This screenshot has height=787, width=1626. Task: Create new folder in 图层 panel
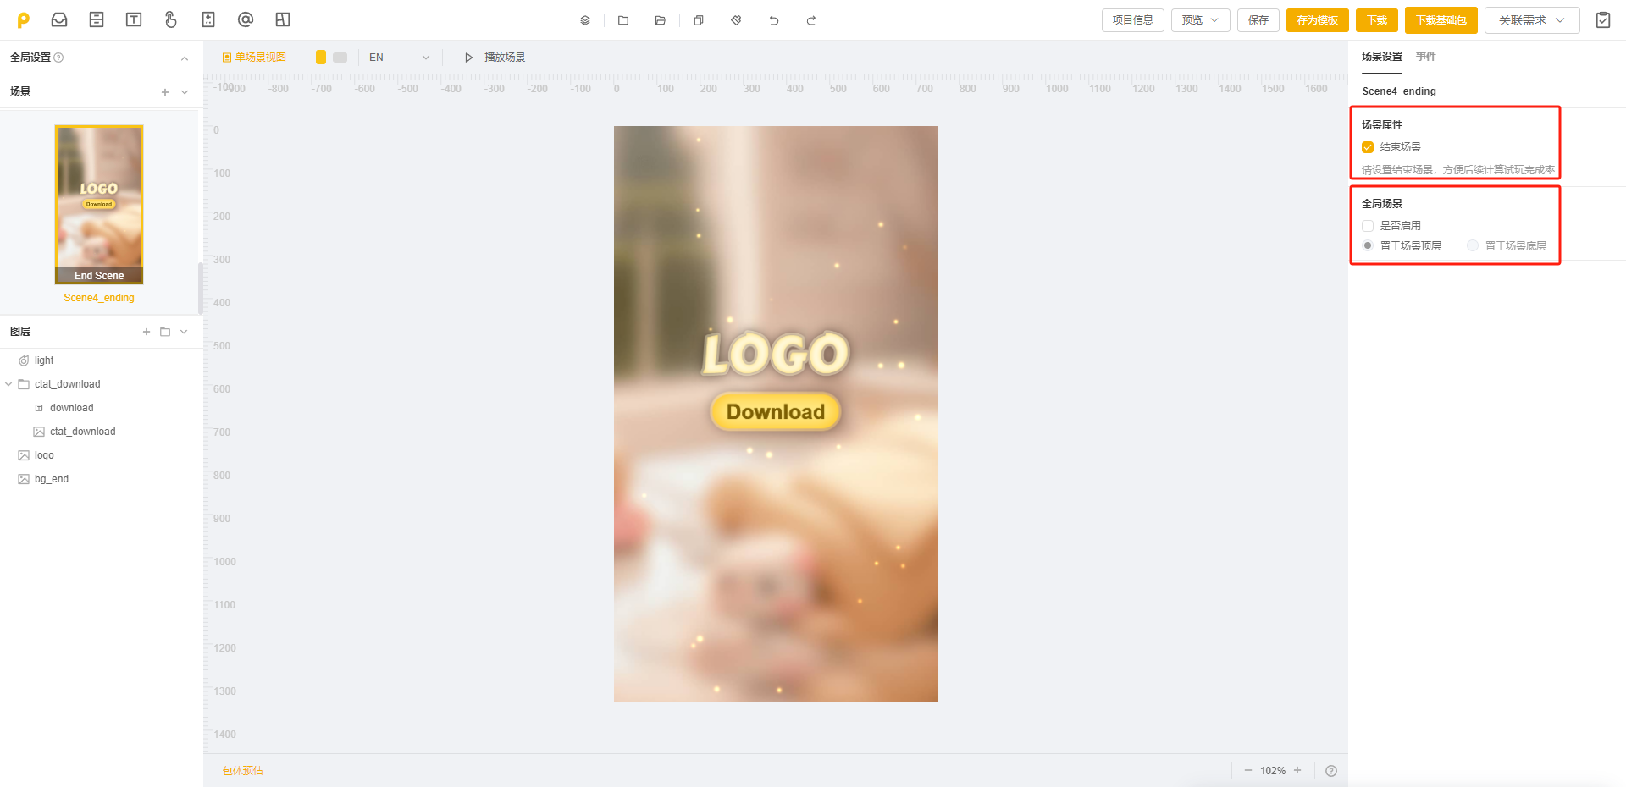coord(165,332)
